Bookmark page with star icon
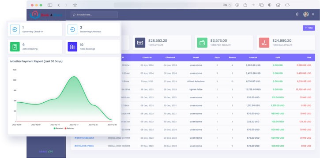This screenshot has width=320, height=158. tap(75, 5)
